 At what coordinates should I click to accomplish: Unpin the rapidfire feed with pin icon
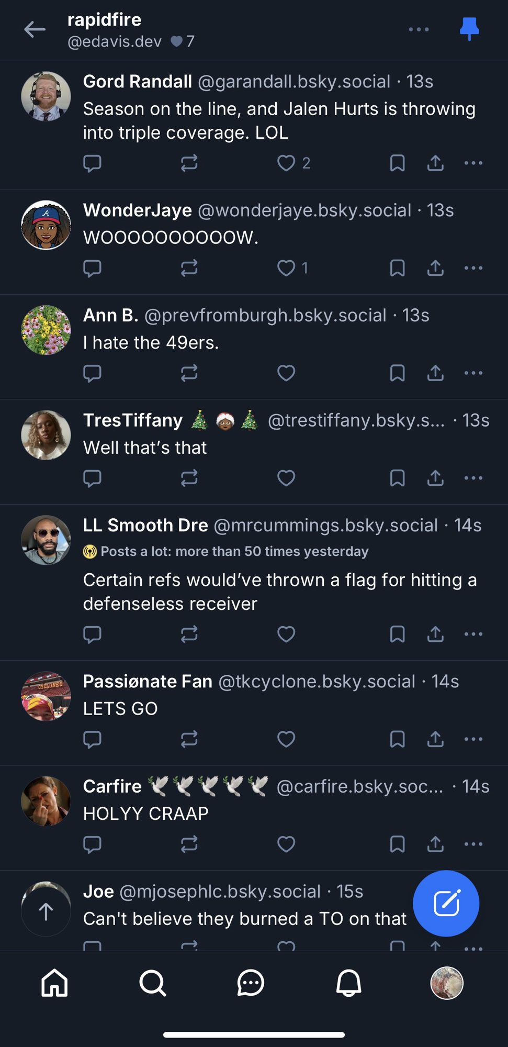click(469, 29)
